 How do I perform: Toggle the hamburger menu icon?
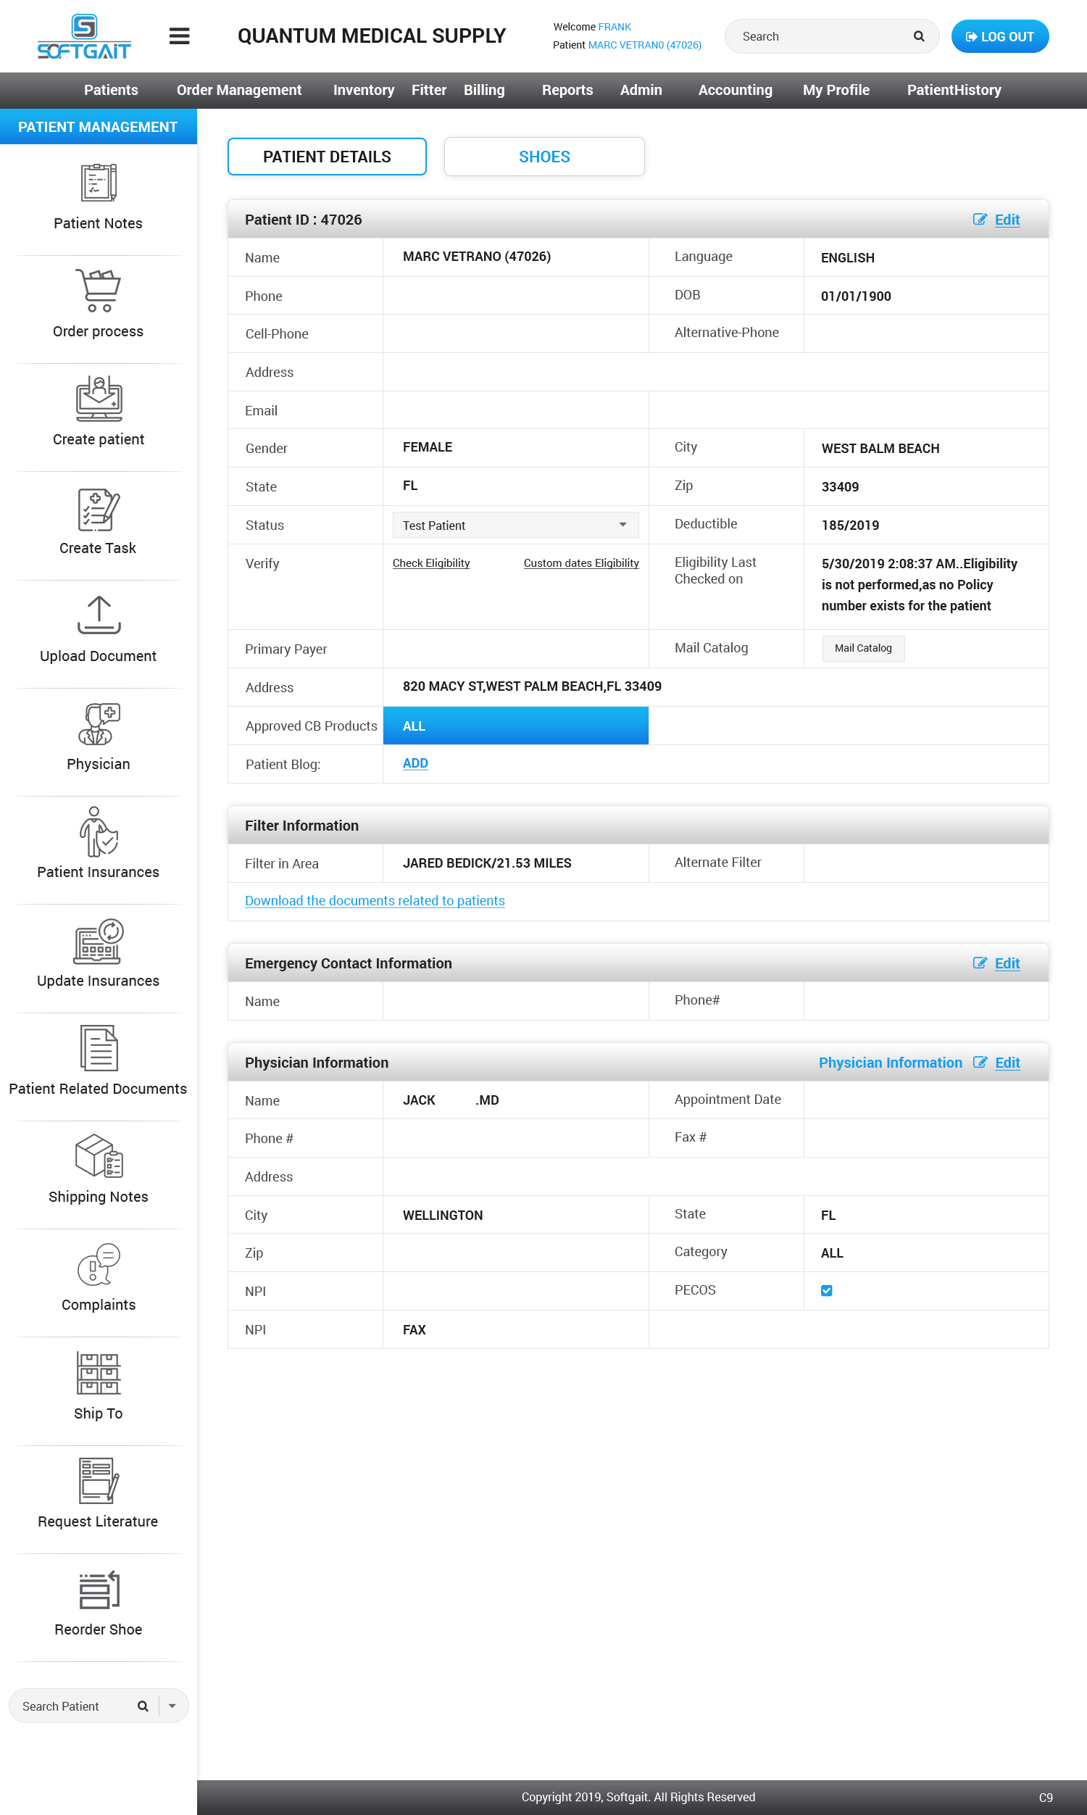[x=180, y=36]
